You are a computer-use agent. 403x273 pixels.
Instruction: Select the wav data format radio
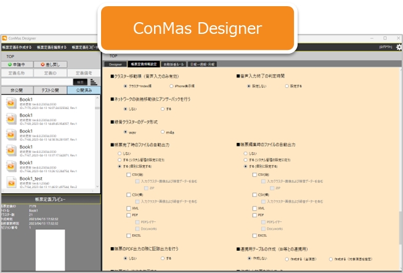pyautogui.click(x=126, y=132)
